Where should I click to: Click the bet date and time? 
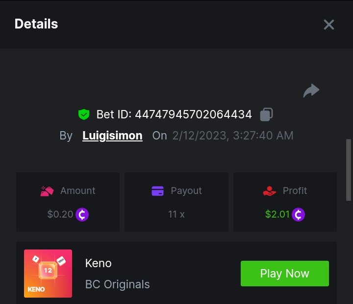(233, 136)
